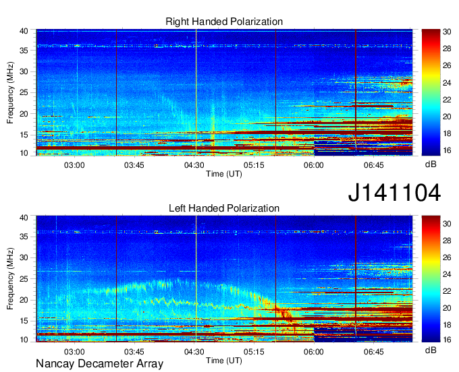This screenshot has height=372, width=459.
Task: Click the 35 MHz label on top plot
Action: click(x=24, y=51)
